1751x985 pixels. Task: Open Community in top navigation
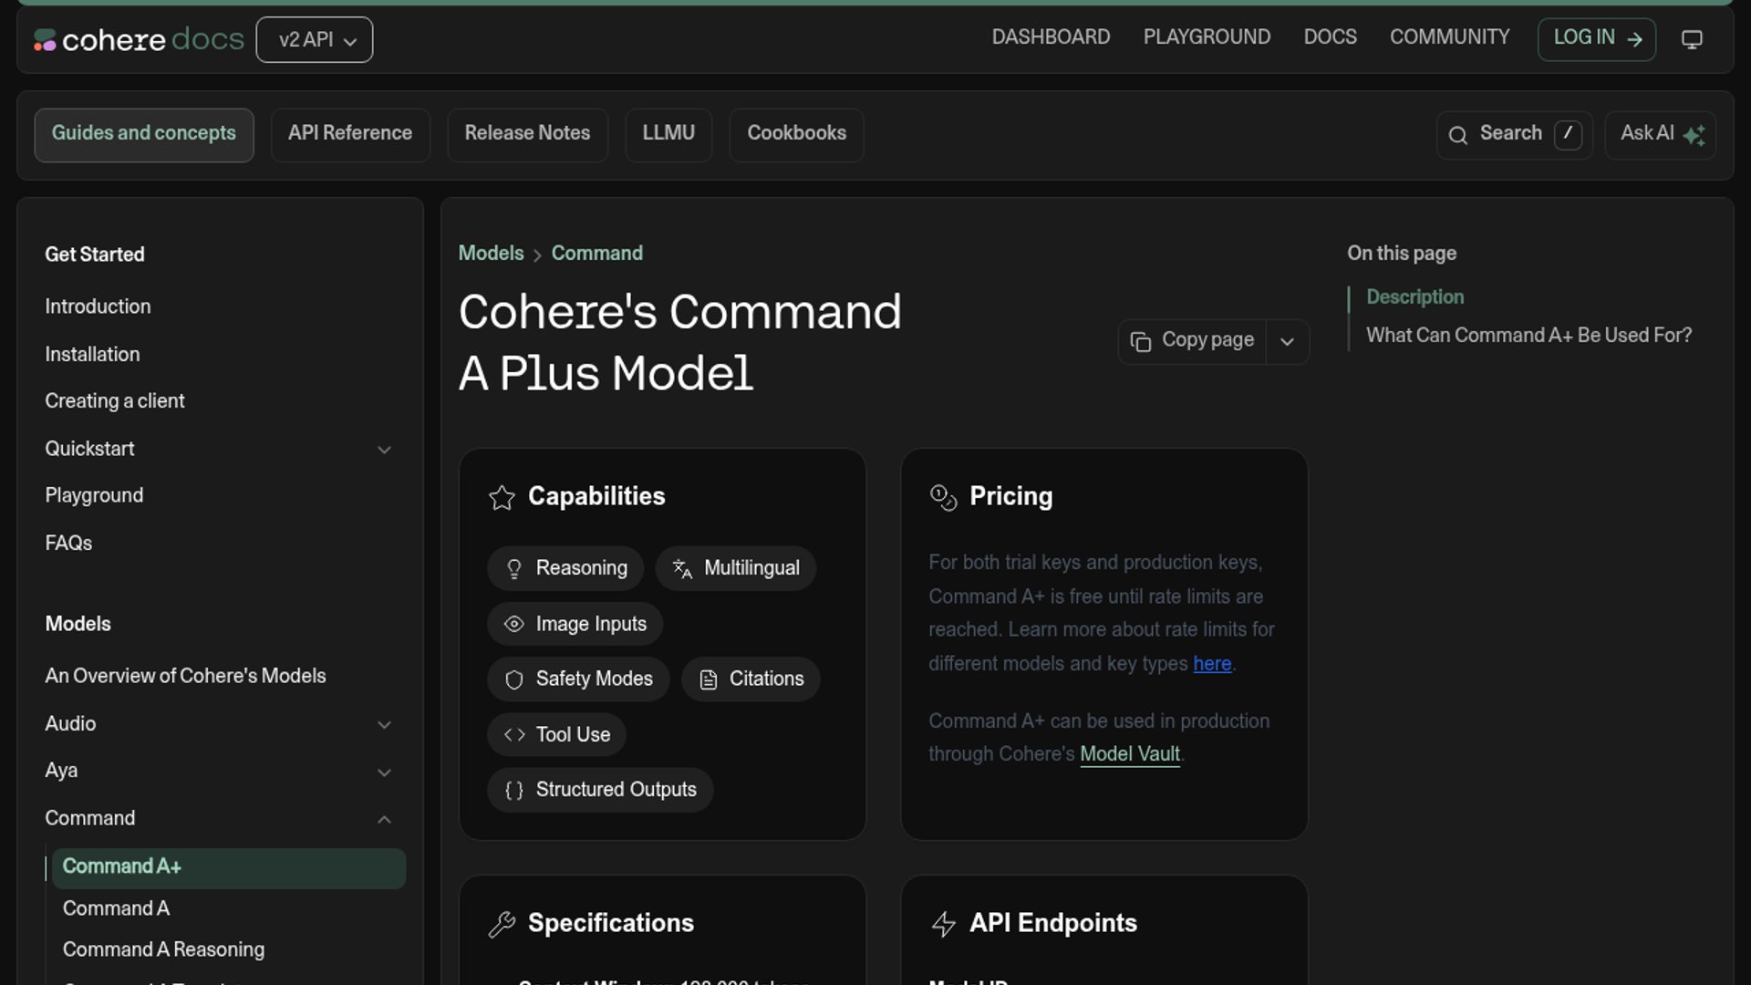[1449, 37]
